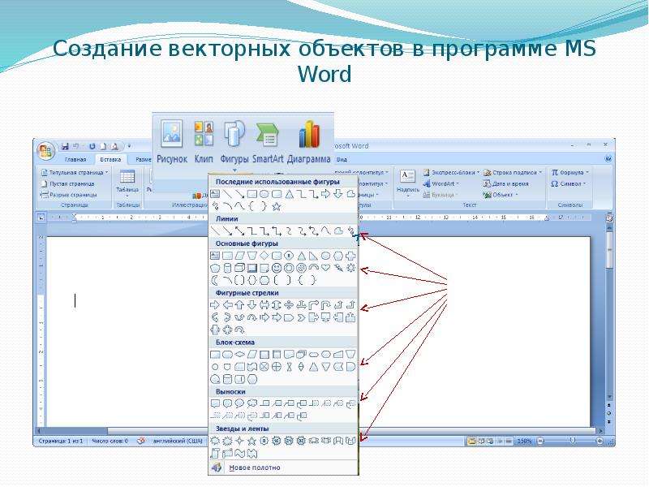Open the SmartArt button
The image size is (649, 487).
click(268, 142)
